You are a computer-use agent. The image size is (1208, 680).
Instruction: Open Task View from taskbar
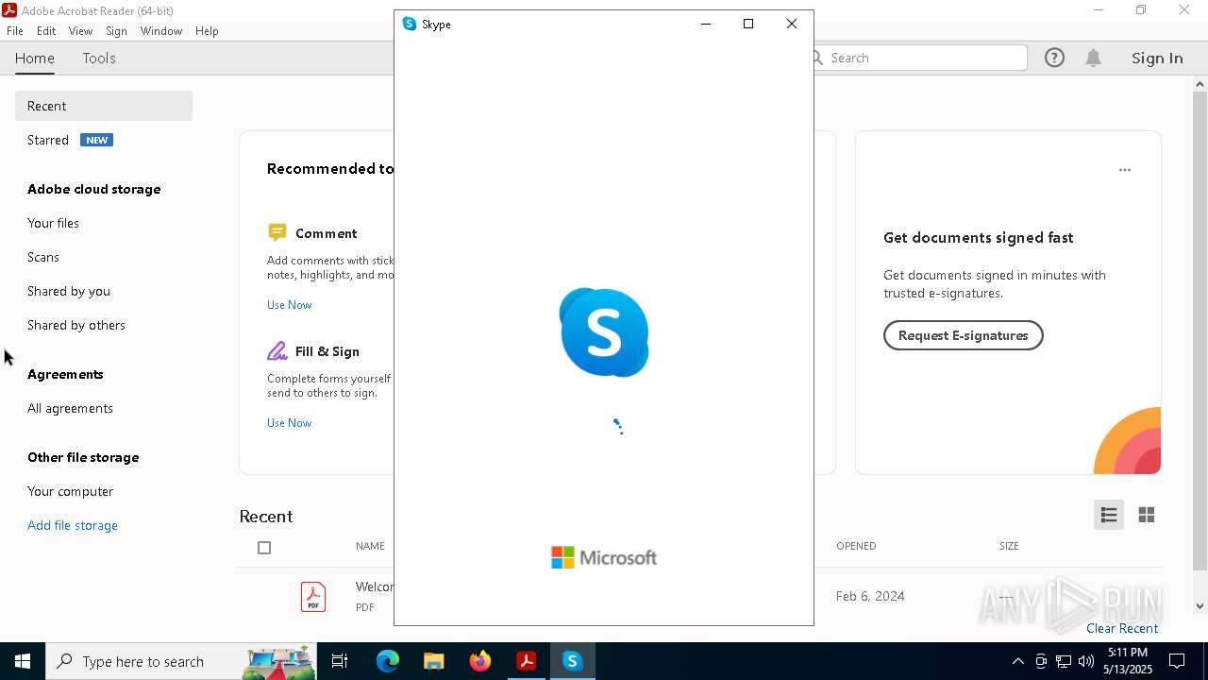[340, 661]
